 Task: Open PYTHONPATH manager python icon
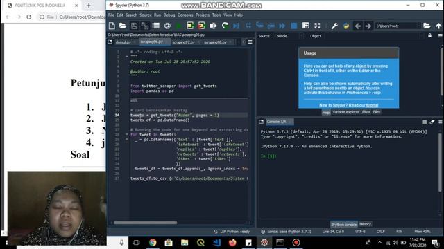[346, 26]
